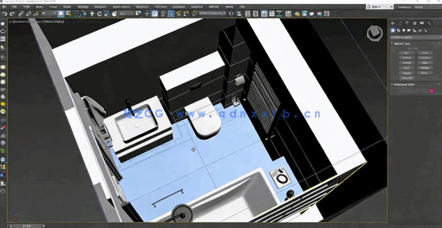Open Select by Name dialog
The width and height of the screenshot is (442, 228).
click(68, 13)
